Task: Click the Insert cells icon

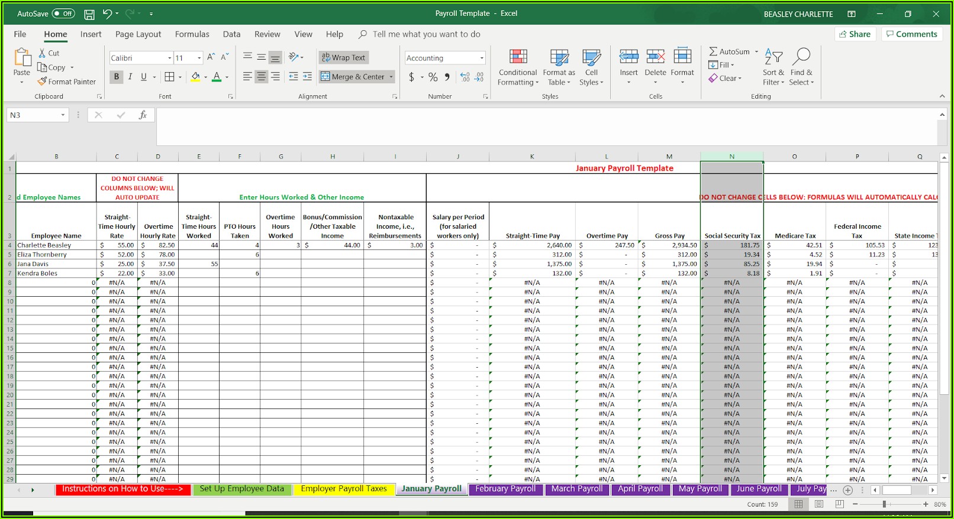Action: [629, 57]
